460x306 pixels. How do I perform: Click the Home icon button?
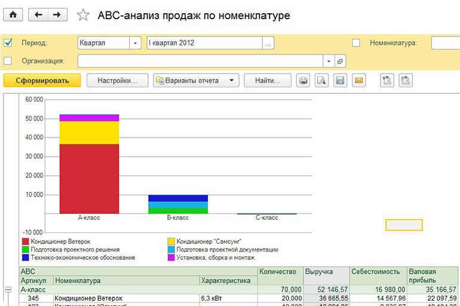click(13, 15)
